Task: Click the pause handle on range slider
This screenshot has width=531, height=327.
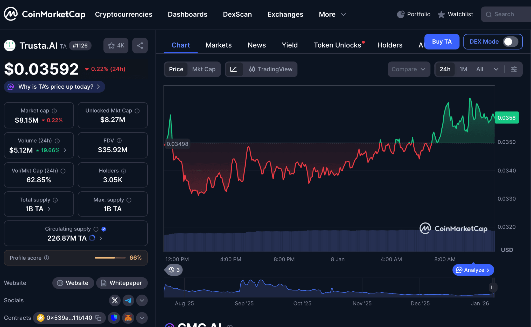Action: coord(492,287)
